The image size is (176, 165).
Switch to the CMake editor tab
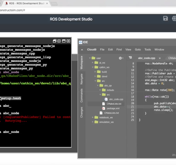pyautogui.click(x=172, y=58)
